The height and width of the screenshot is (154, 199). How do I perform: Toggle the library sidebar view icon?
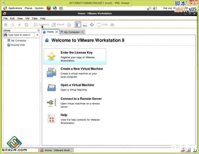78,24
